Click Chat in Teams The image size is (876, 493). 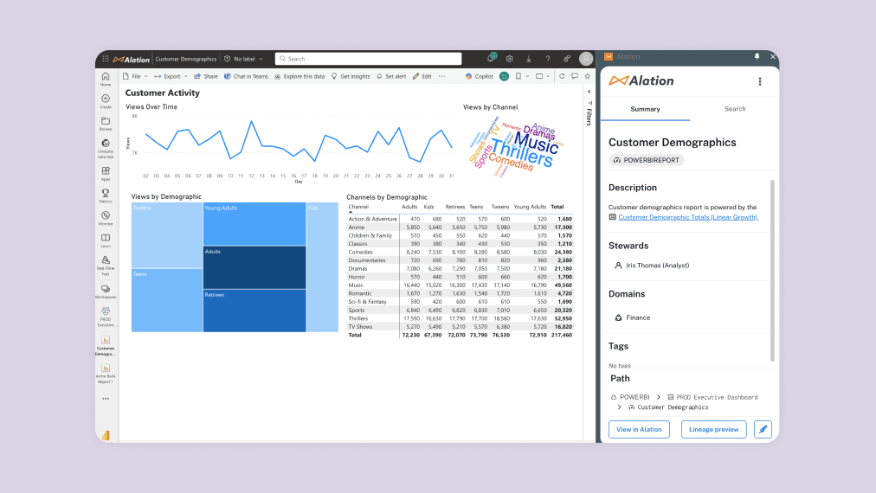[246, 76]
